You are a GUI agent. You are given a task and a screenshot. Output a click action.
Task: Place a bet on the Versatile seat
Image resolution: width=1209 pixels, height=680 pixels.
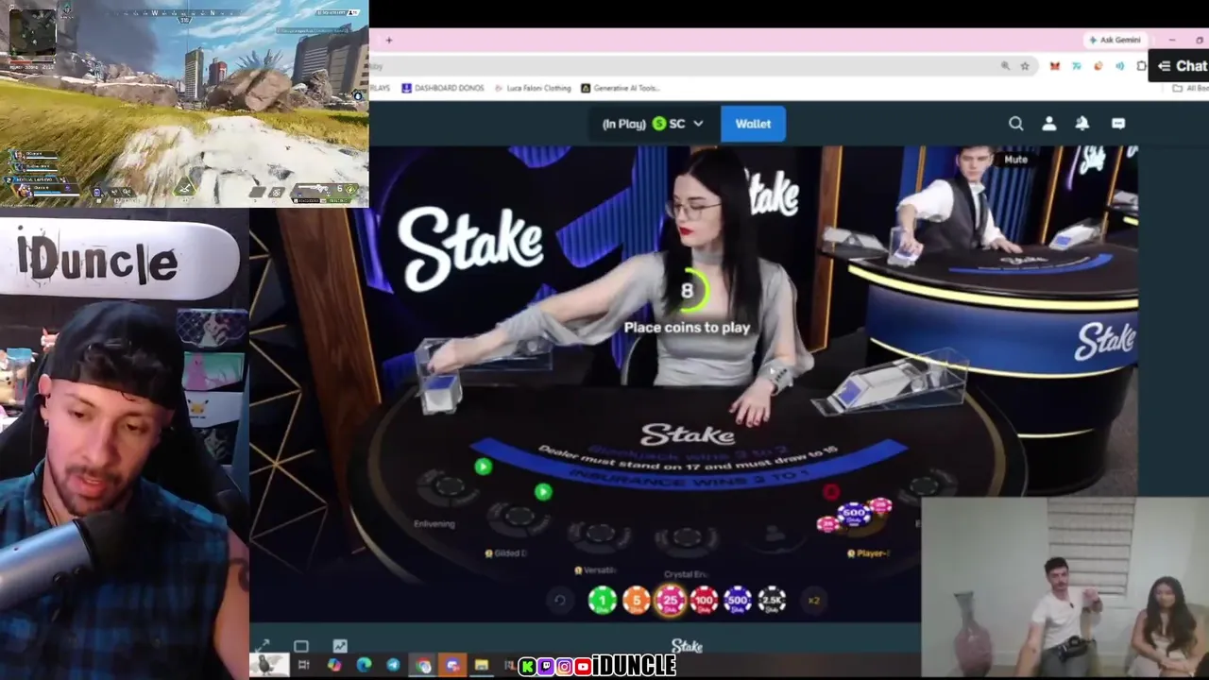tap(599, 535)
